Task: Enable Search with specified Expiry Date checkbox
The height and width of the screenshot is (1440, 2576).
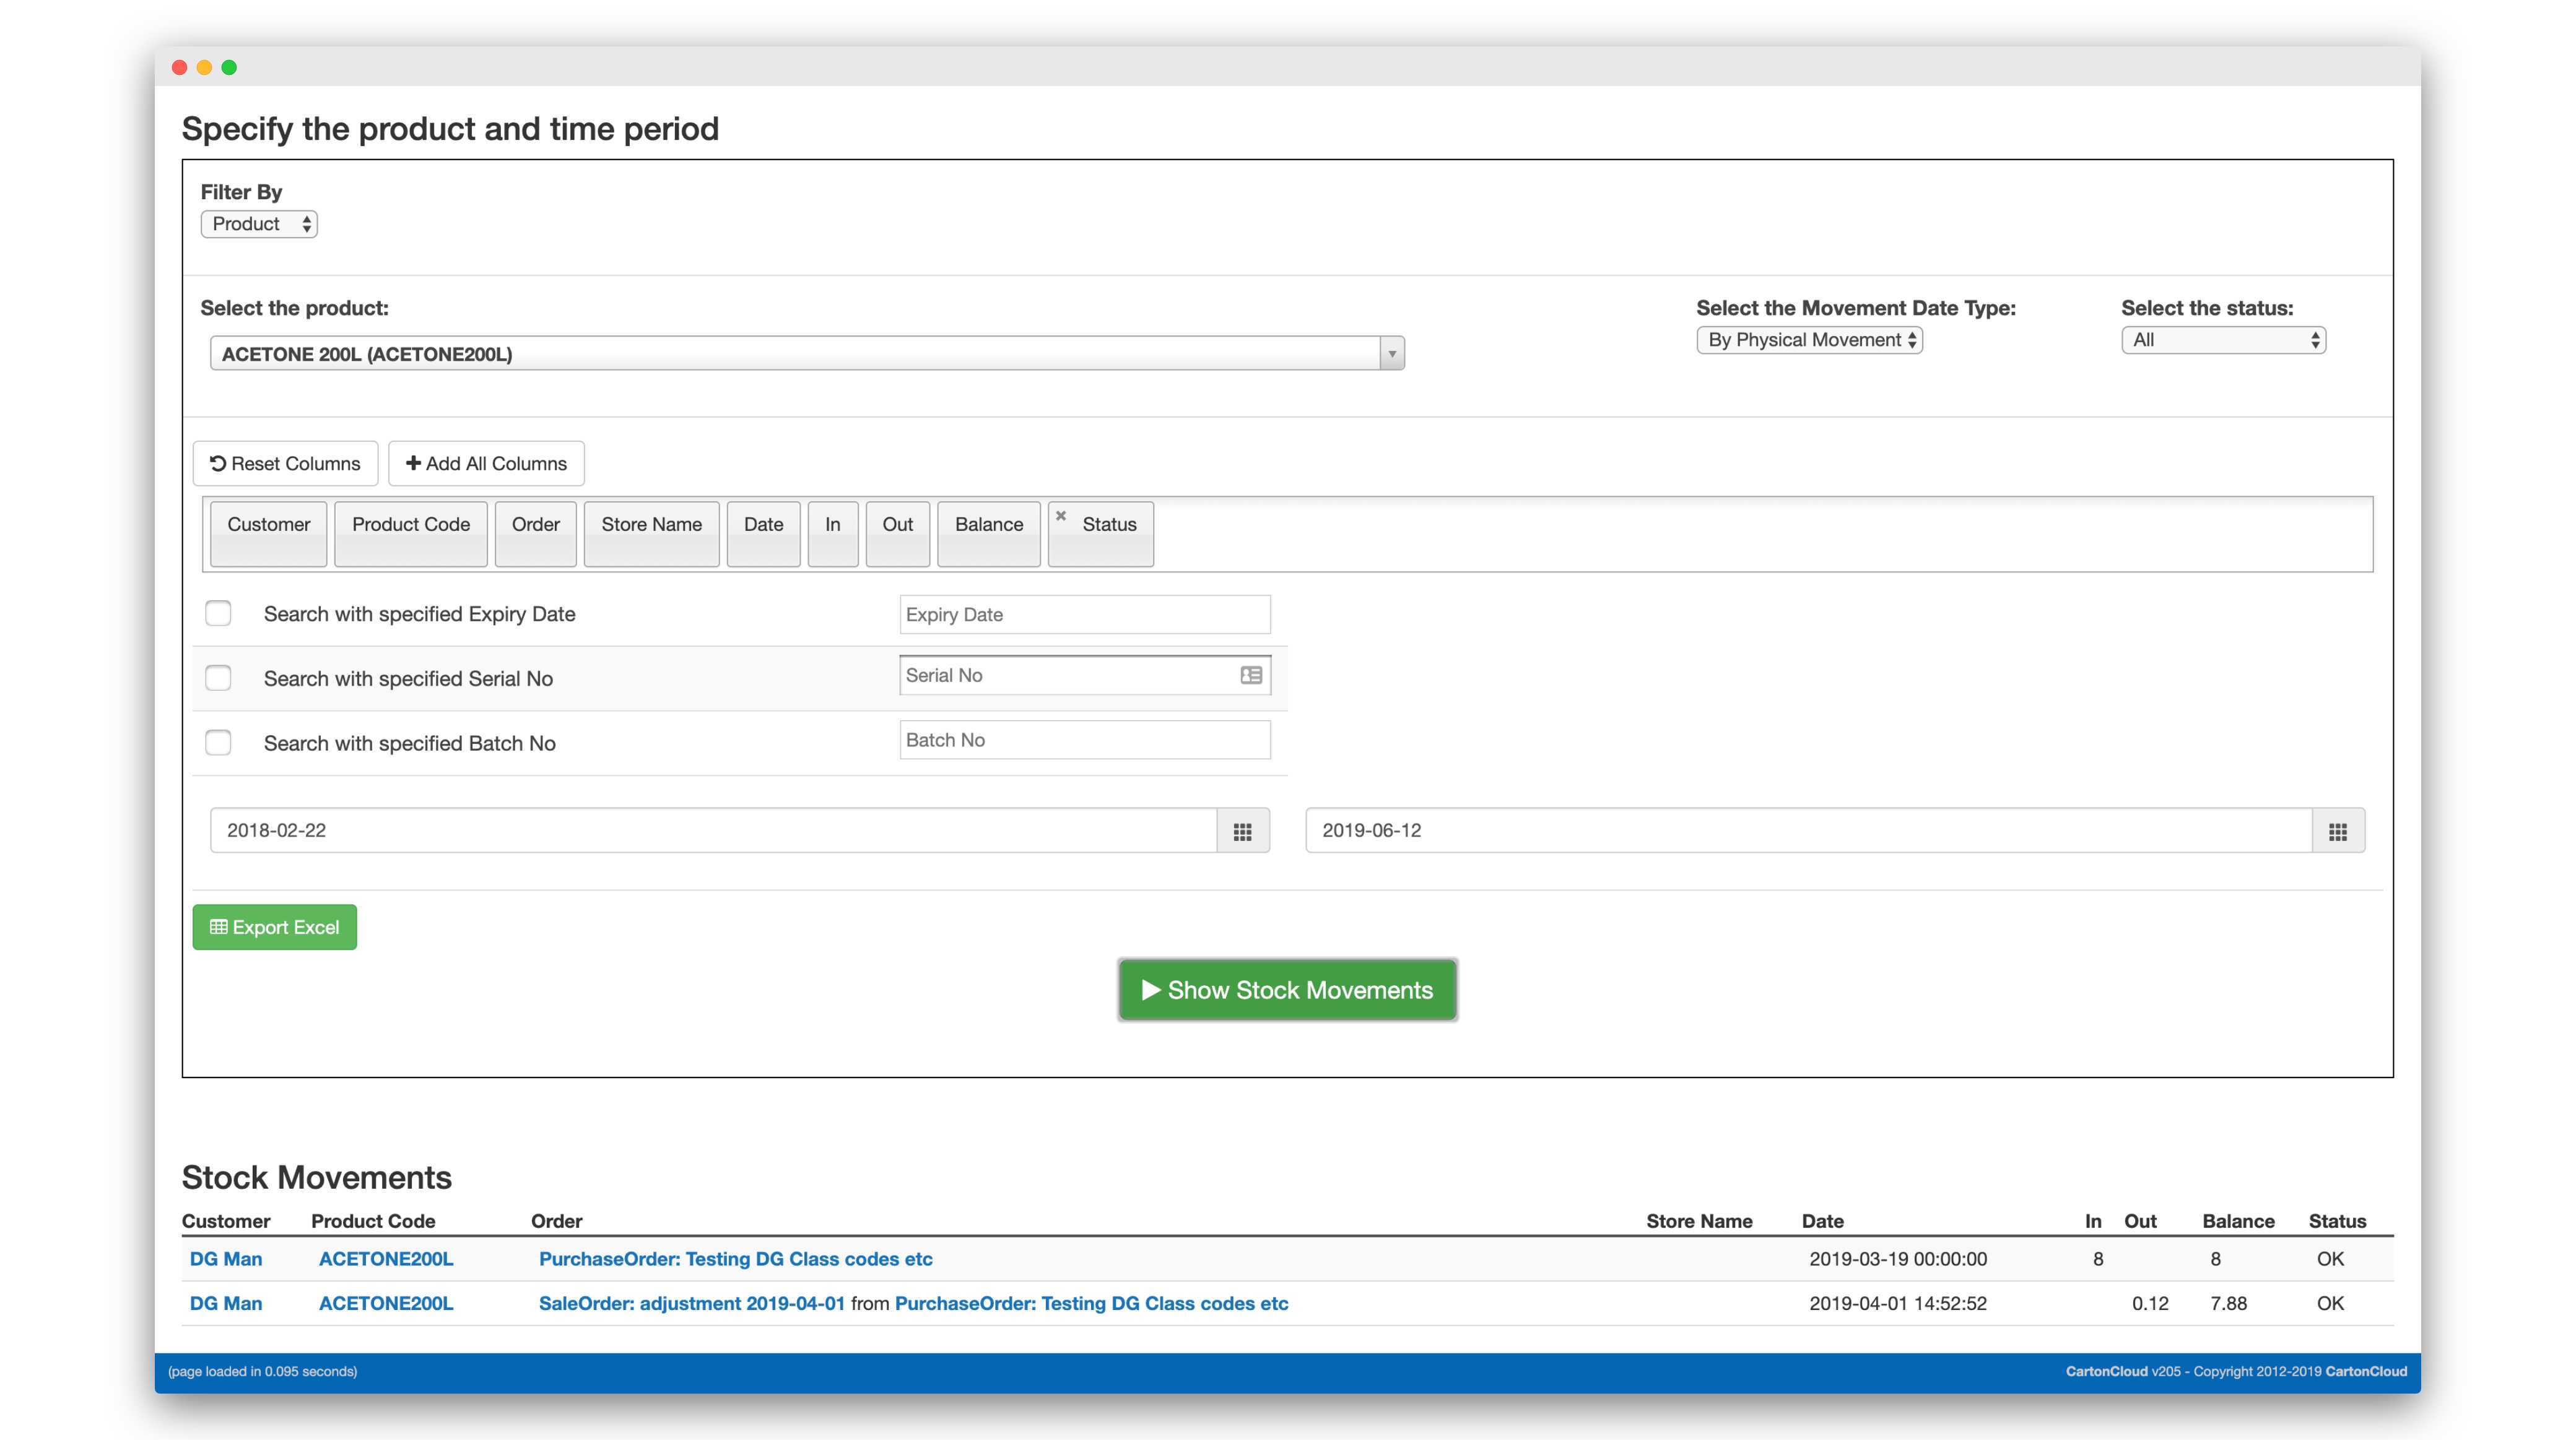Action: [218, 614]
